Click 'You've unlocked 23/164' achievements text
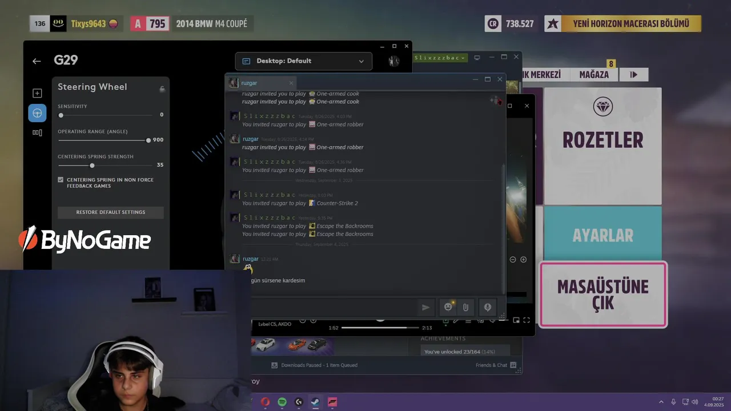 pos(459,352)
